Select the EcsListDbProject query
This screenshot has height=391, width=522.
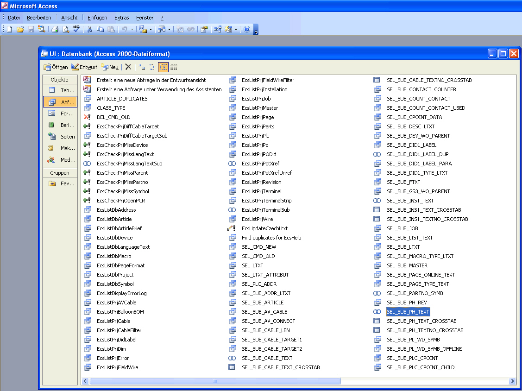[x=115, y=275]
